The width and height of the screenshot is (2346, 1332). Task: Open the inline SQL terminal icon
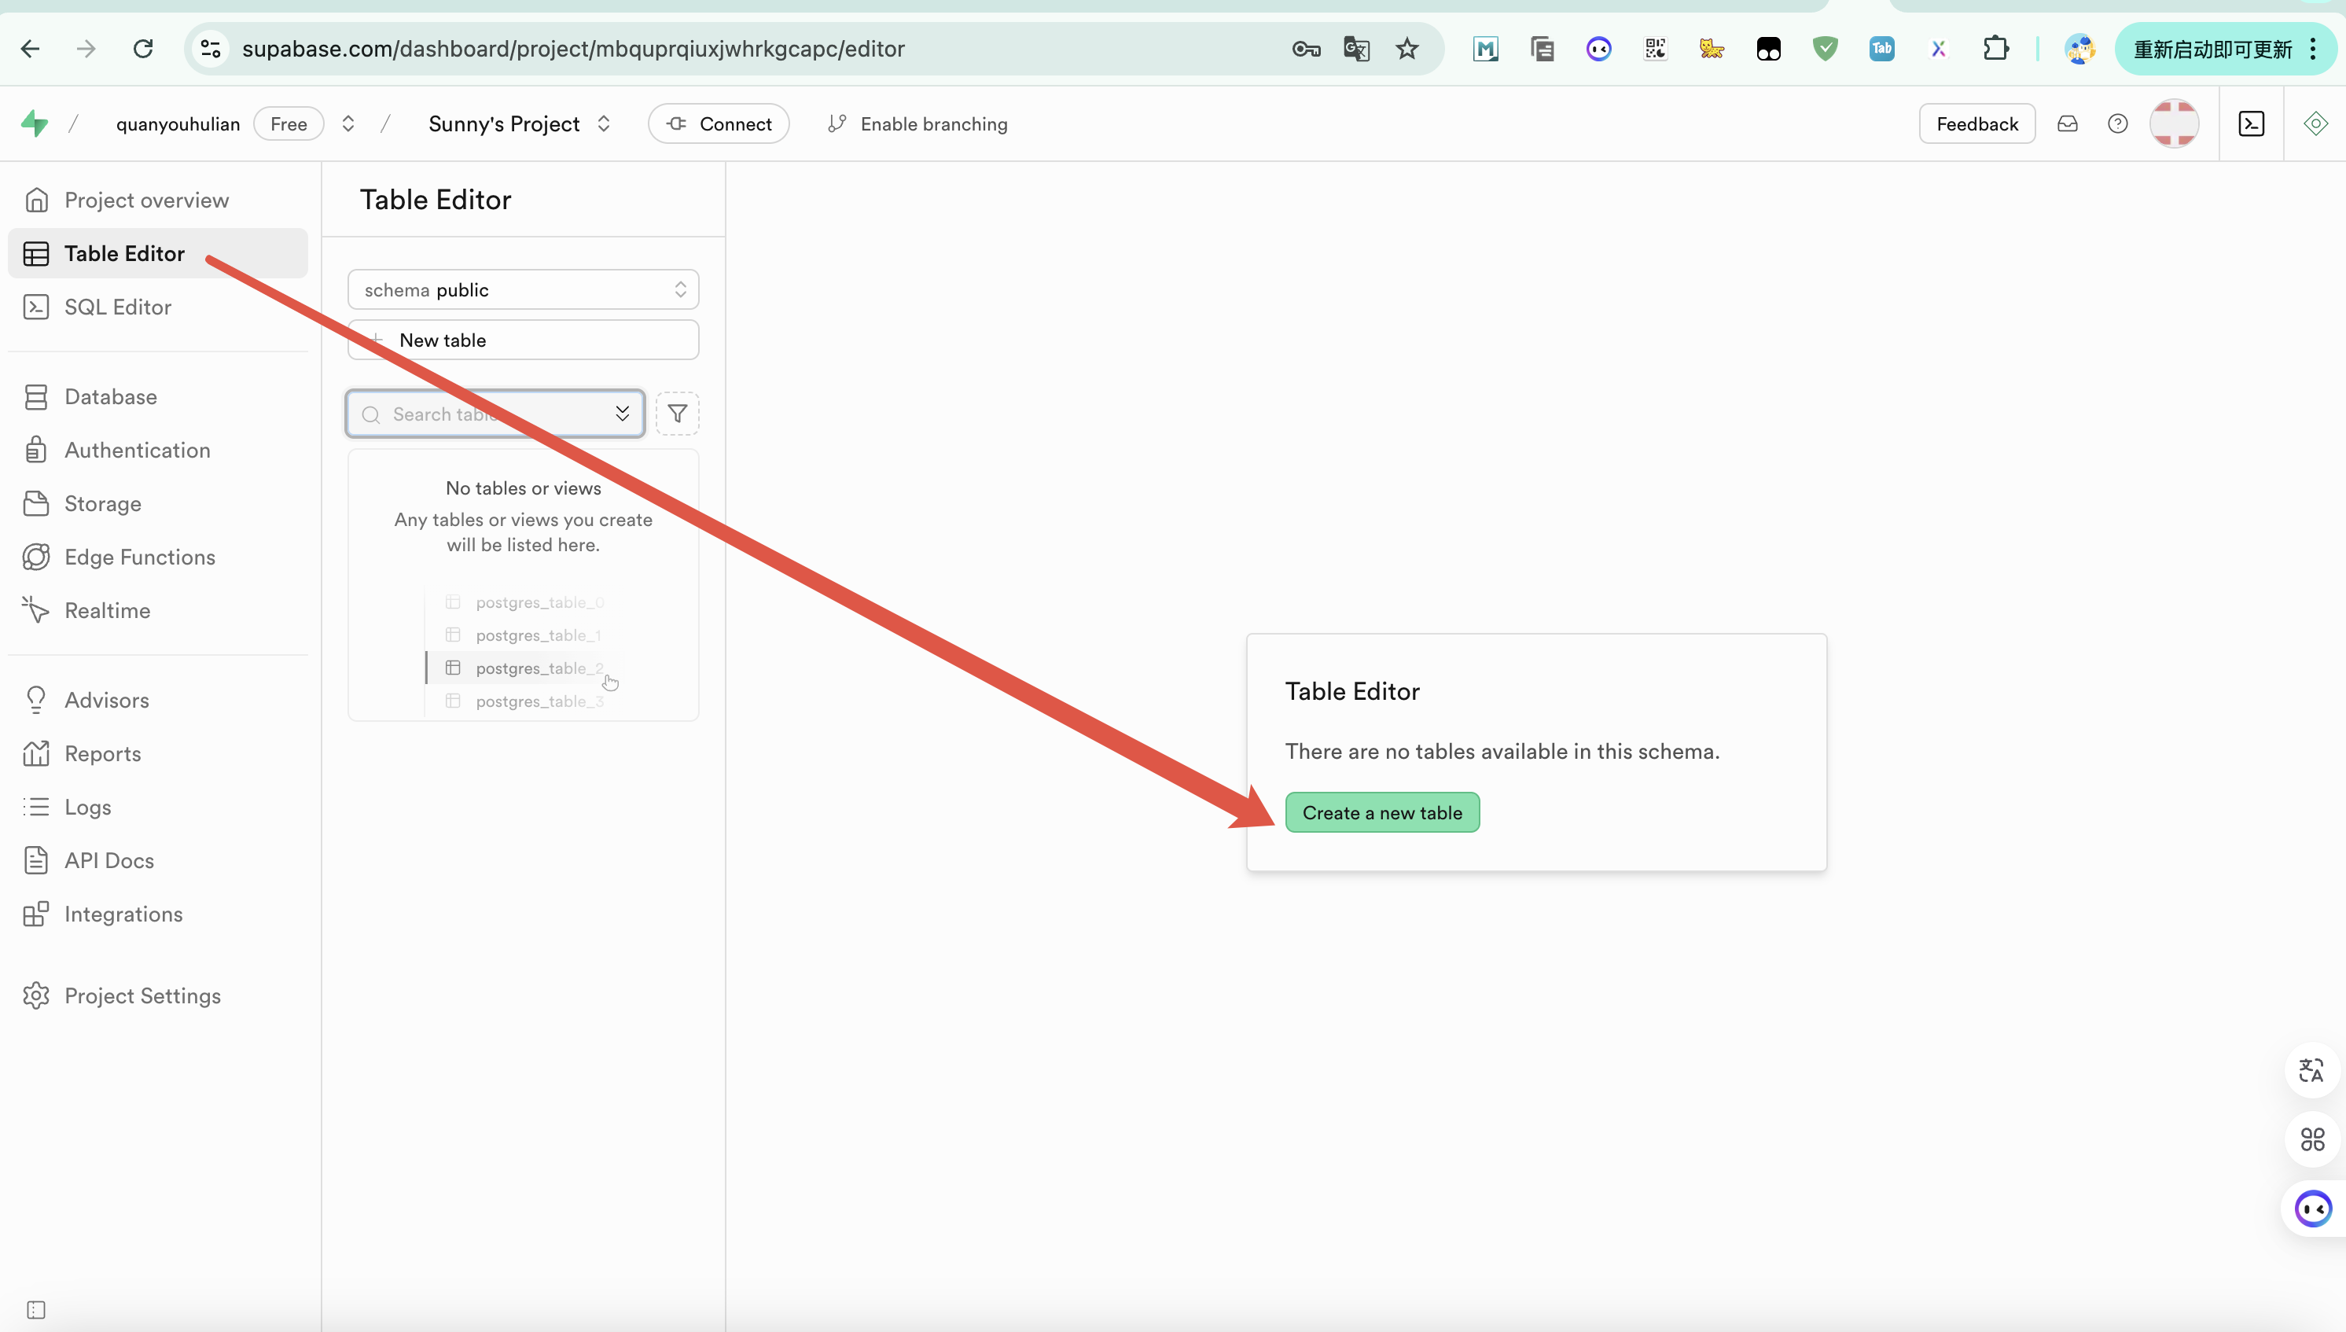pyautogui.click(x=2251, y=123)
